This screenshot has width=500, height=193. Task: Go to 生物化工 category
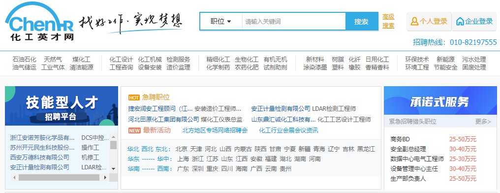click(x=247, y=60)
